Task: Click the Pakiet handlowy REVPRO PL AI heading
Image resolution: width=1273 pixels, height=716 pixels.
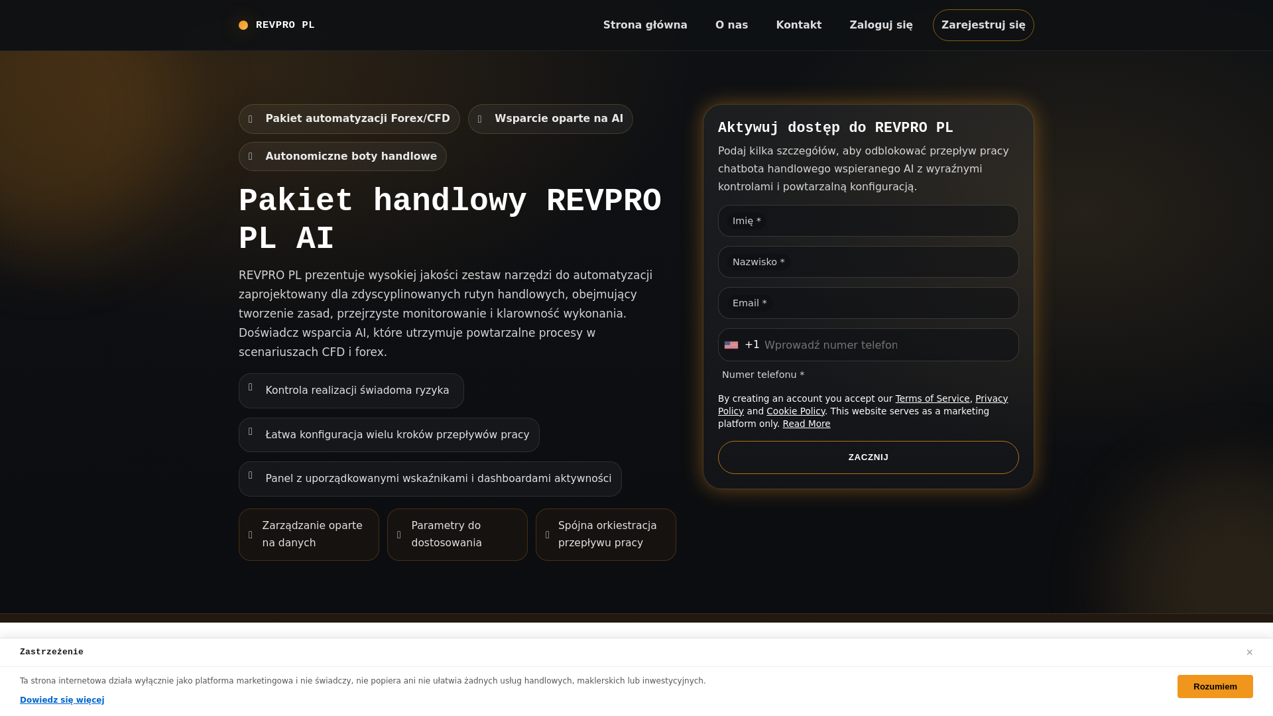Action: coord(450,220)
